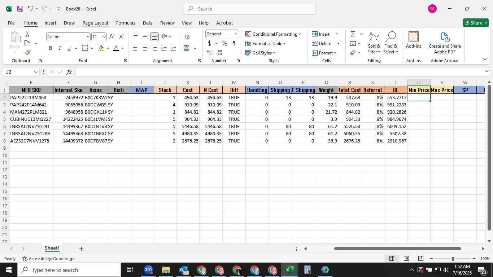Click Increase Decimal icon
The width and height of the screenshot is (493, 277).
pos(210,53)
